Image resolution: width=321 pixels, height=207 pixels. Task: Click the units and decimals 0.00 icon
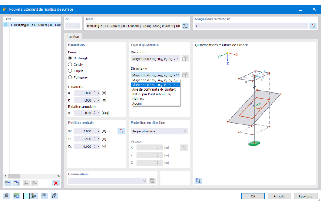click(x=16, y=196)
